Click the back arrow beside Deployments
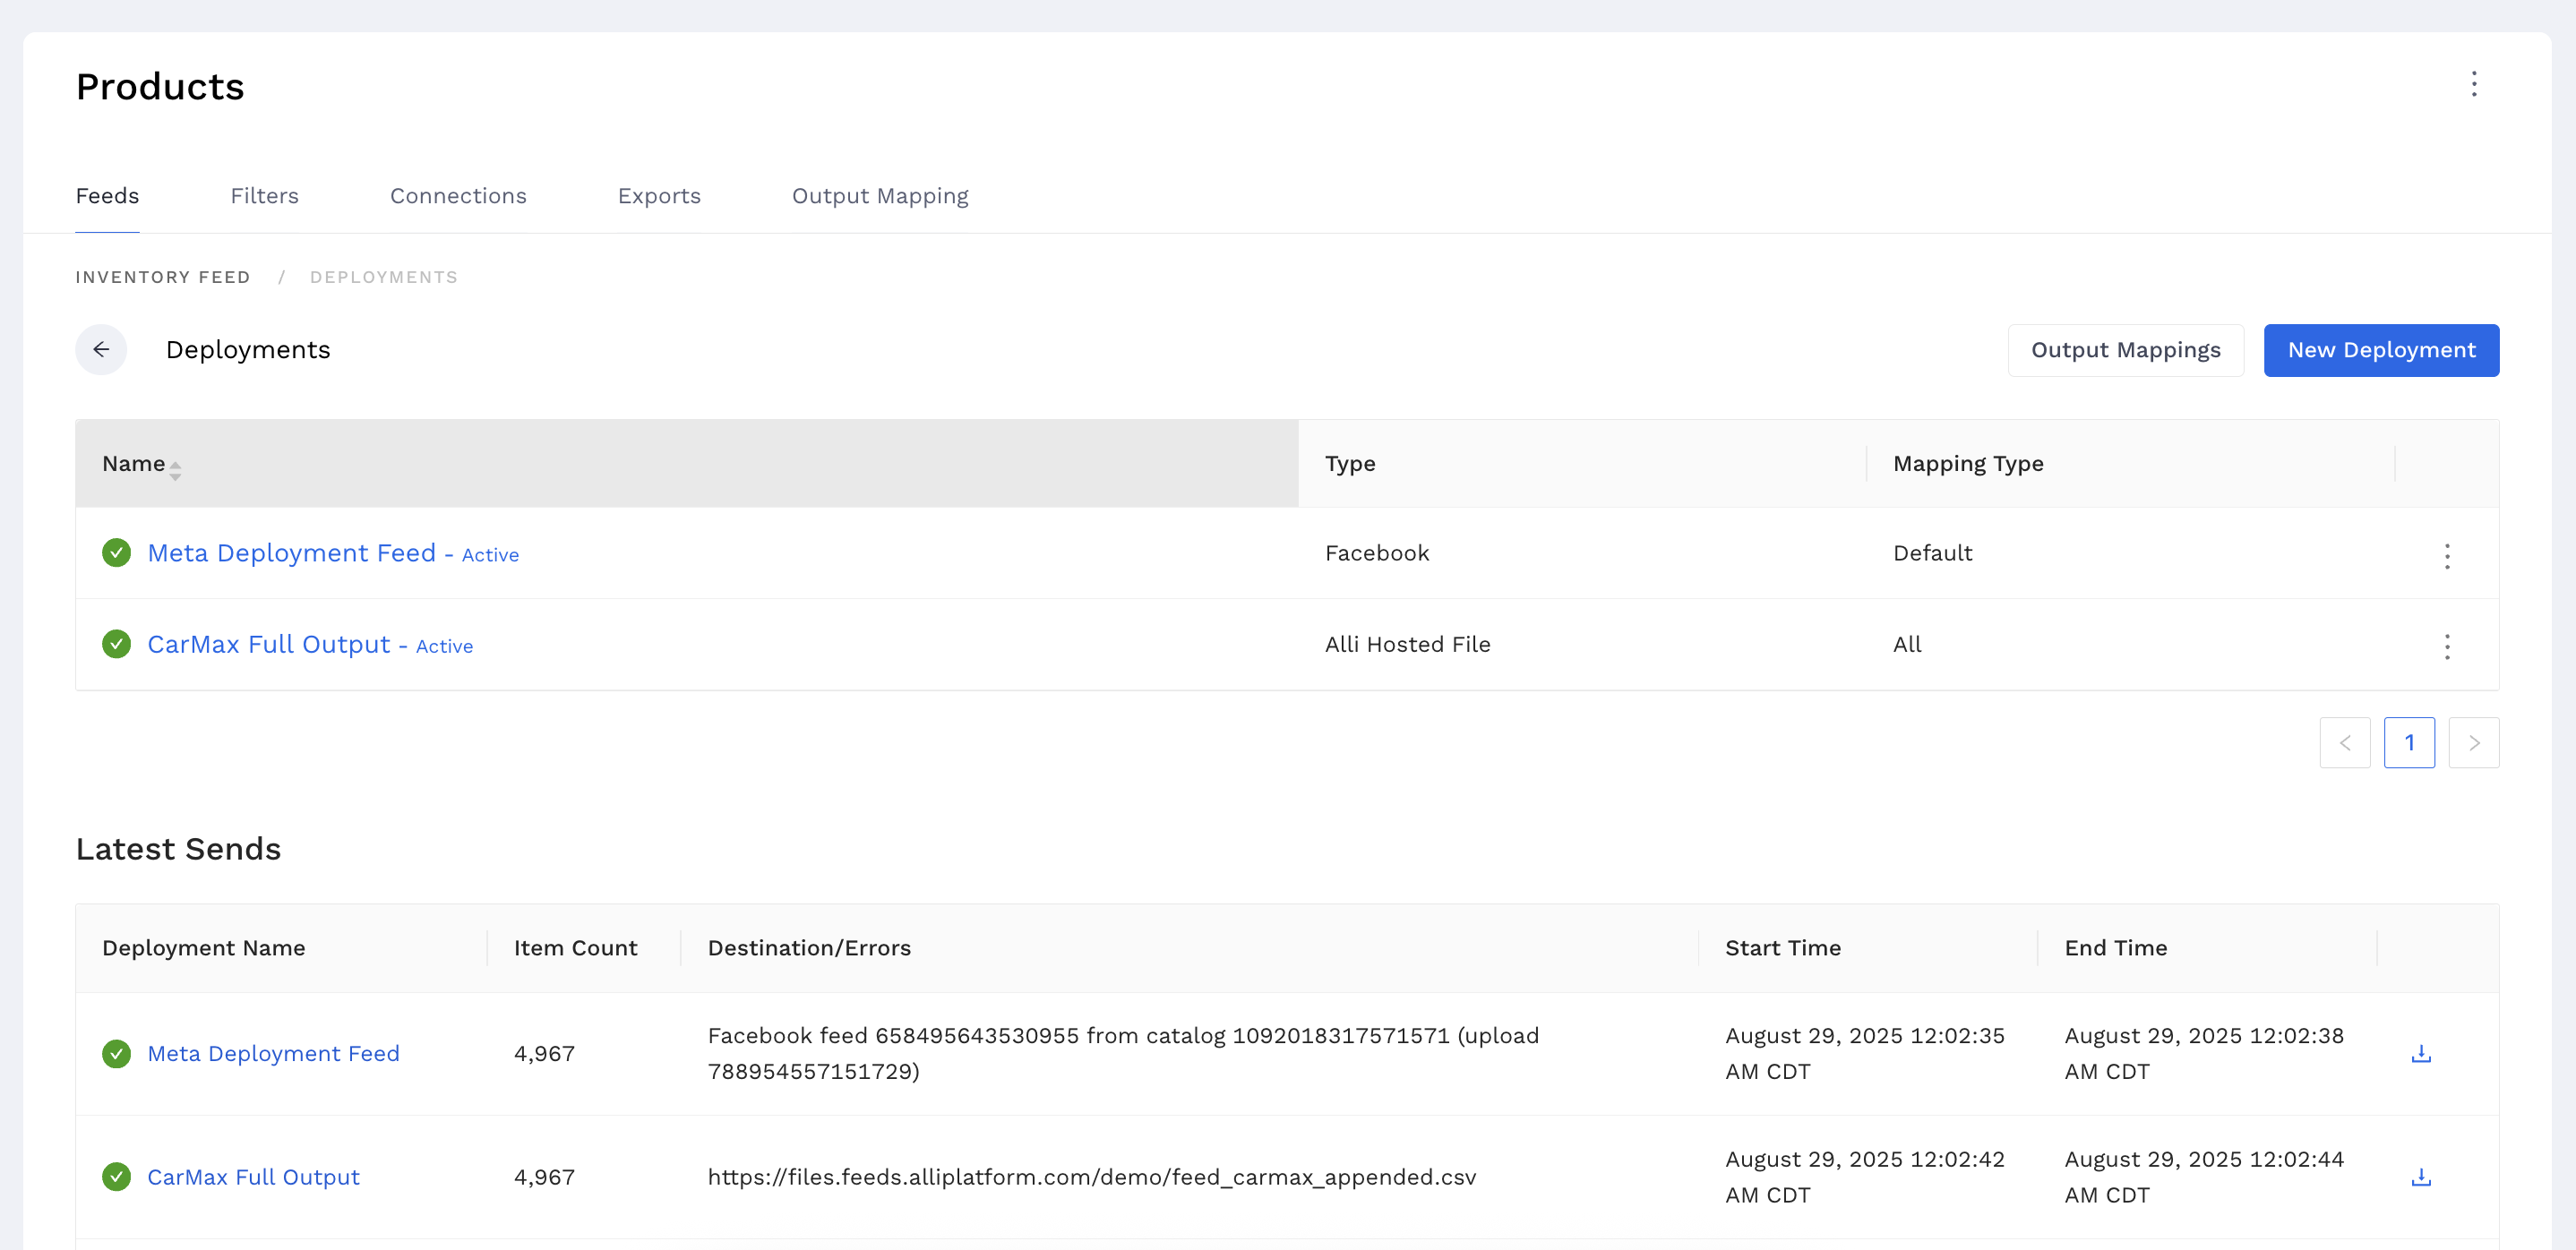This screenshot has height=1250, width=2576. click(101, 349)
